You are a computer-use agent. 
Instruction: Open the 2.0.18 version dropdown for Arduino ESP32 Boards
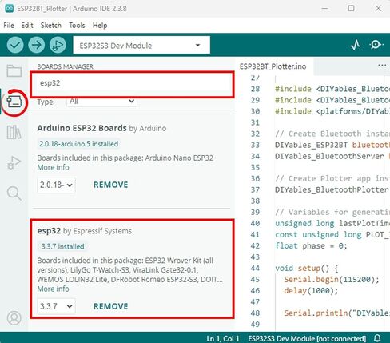click(56, 185)
